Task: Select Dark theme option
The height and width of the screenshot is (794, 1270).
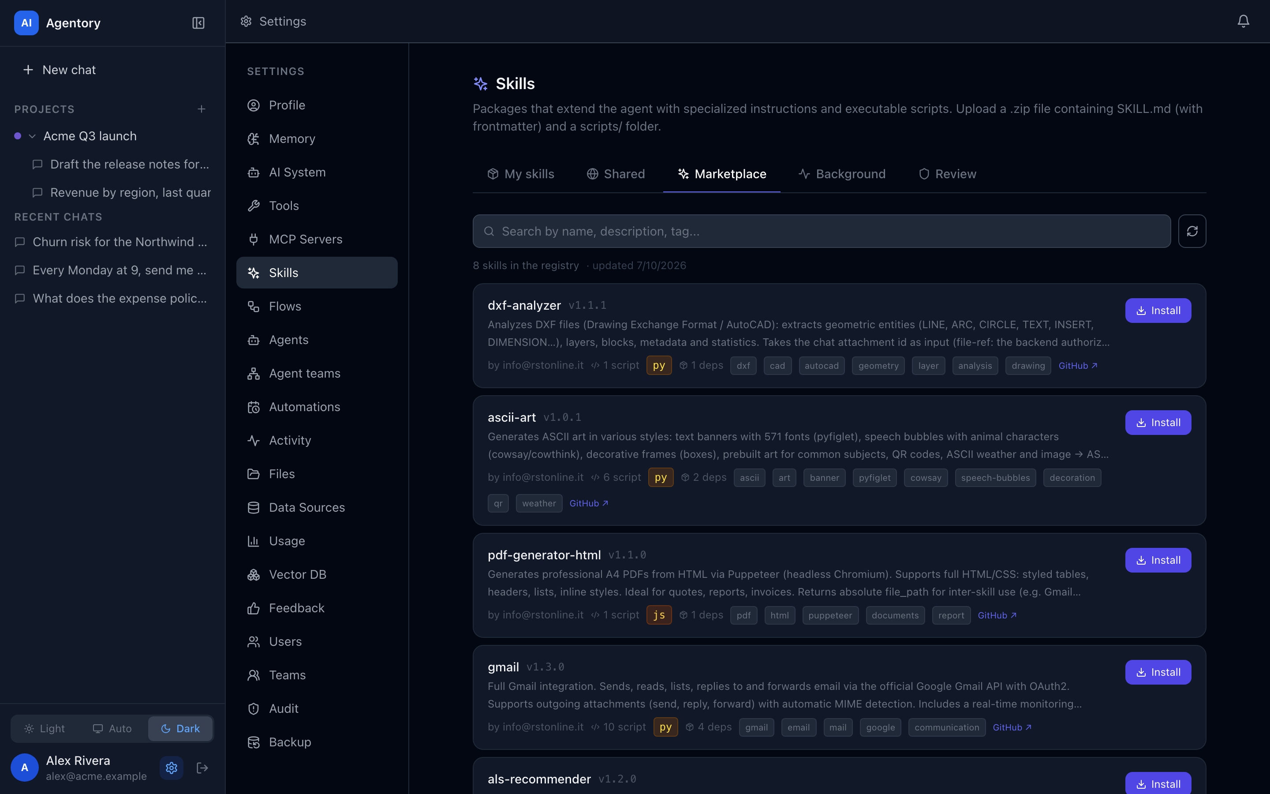Action: click(x=180, y=728)
